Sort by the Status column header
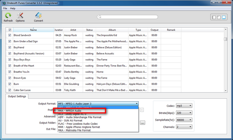The image size is (233, 140). tap(89, 30)
